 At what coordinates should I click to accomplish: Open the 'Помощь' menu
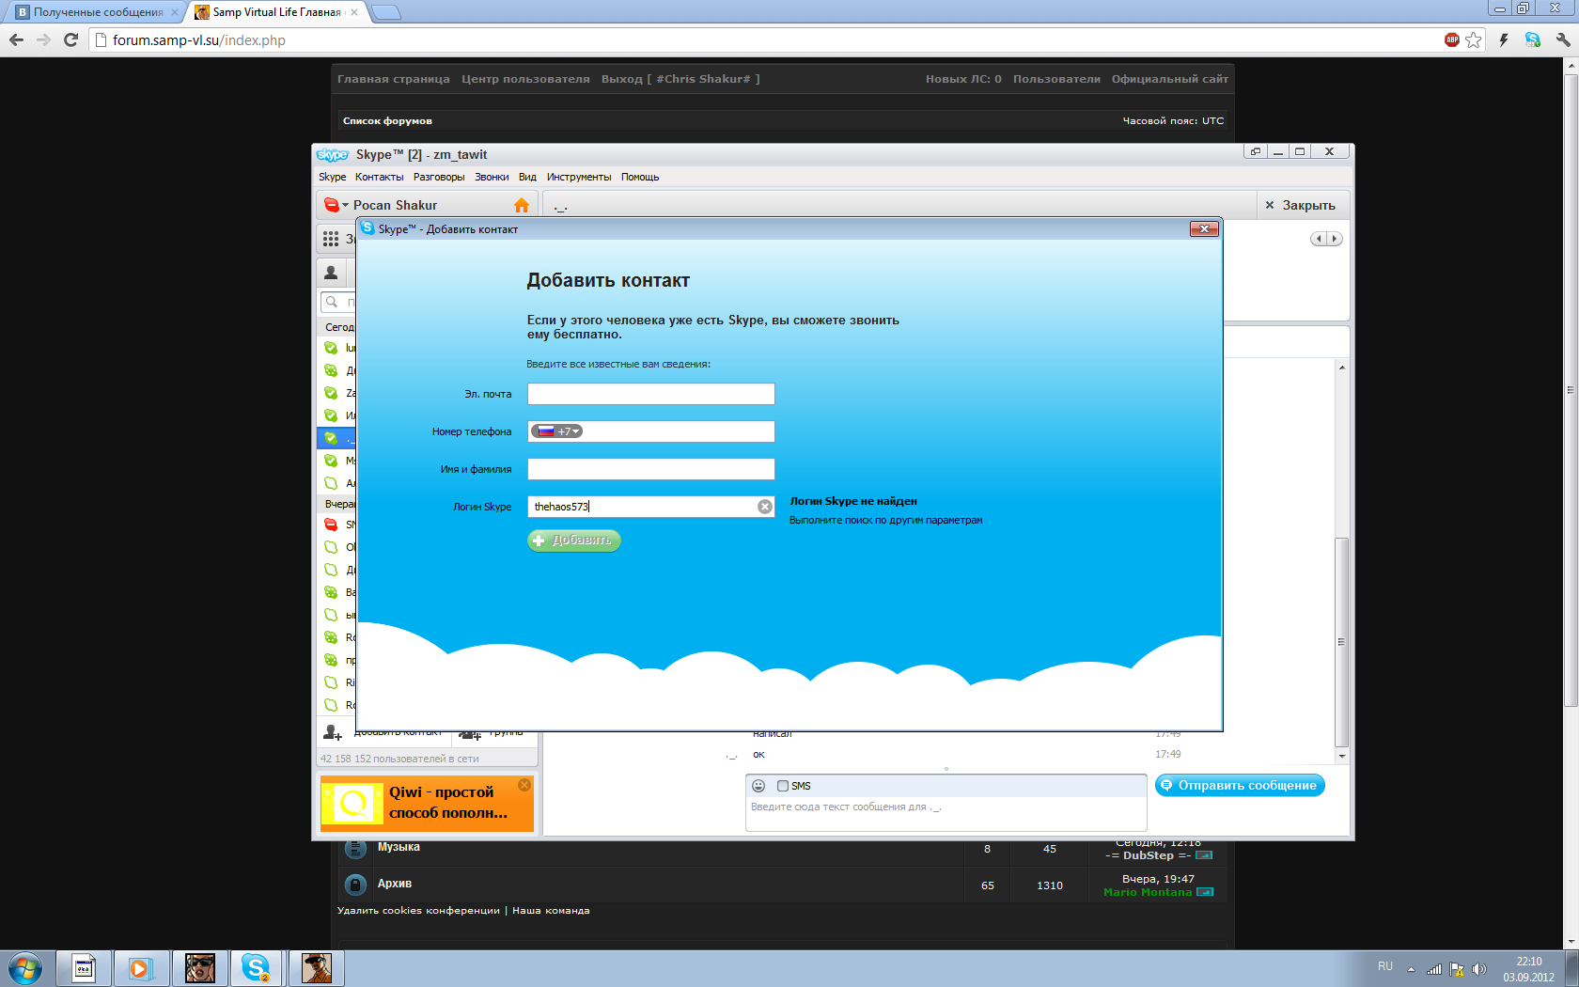(x=640, y=177)
